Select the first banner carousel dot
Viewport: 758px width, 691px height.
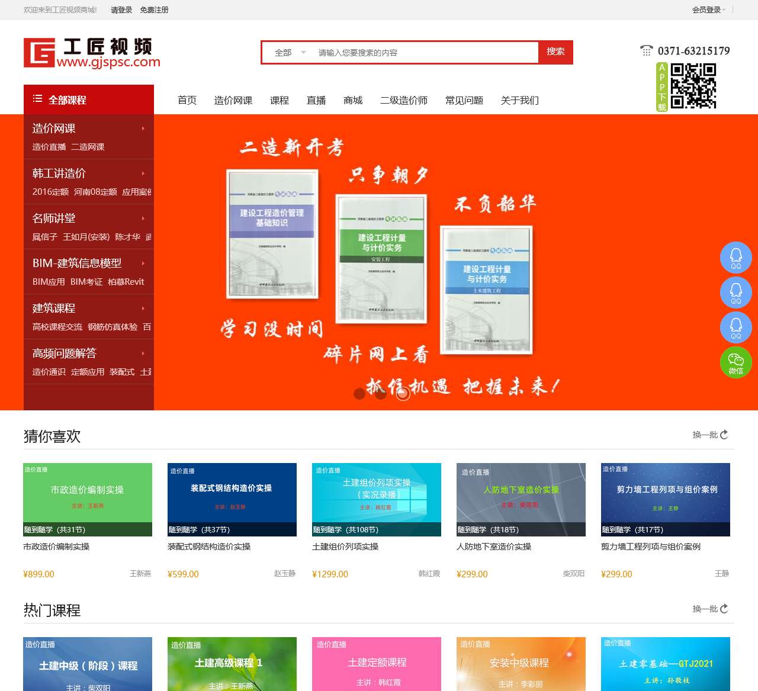click(359, 394)
